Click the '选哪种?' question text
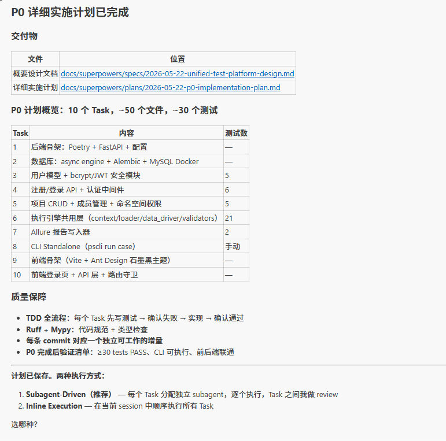 tap(24, 424)
